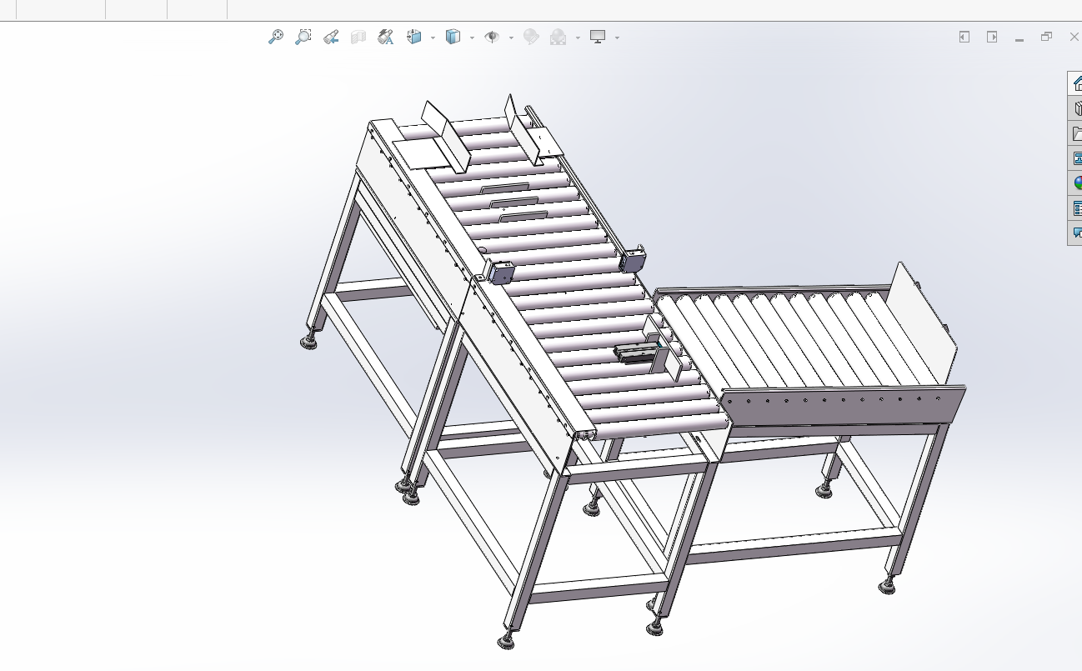This screenshot has height=671, width=1082.
Task: Close the document window
Action: click(1074, 37)
